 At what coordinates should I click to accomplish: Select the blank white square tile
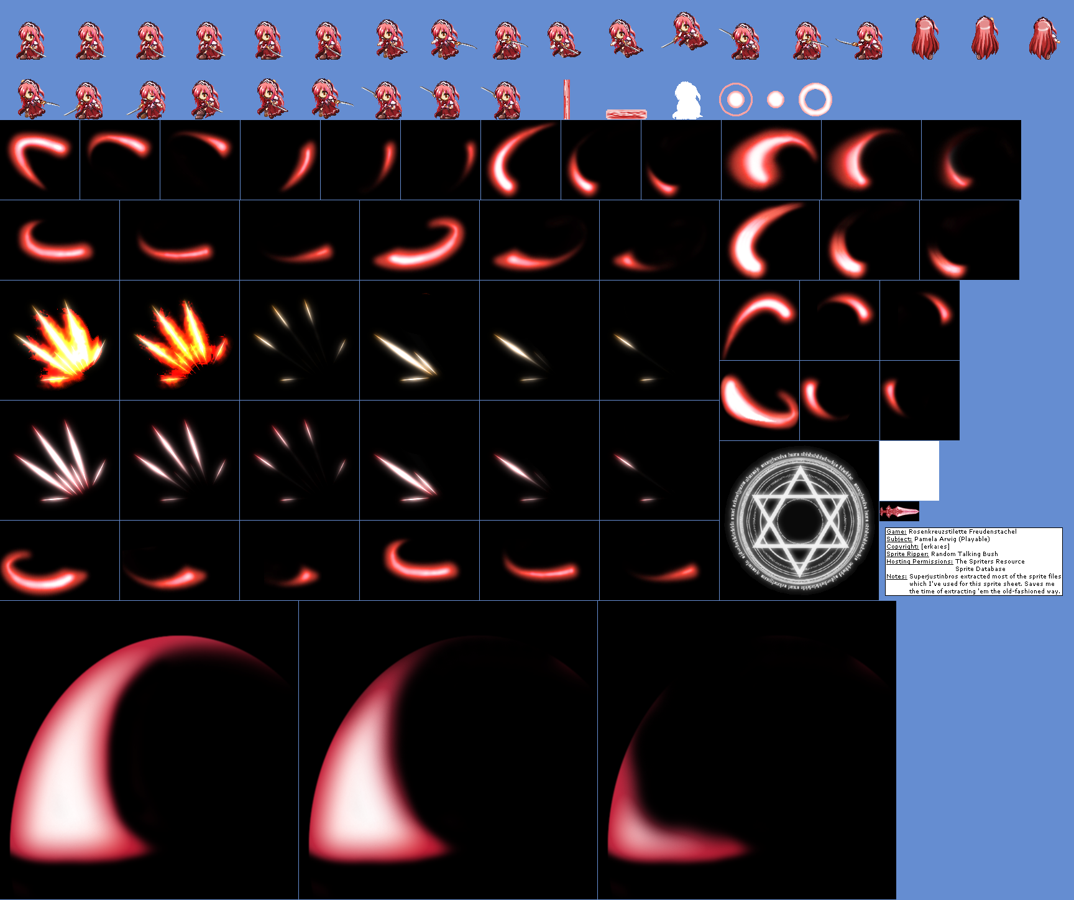[909, 471]
